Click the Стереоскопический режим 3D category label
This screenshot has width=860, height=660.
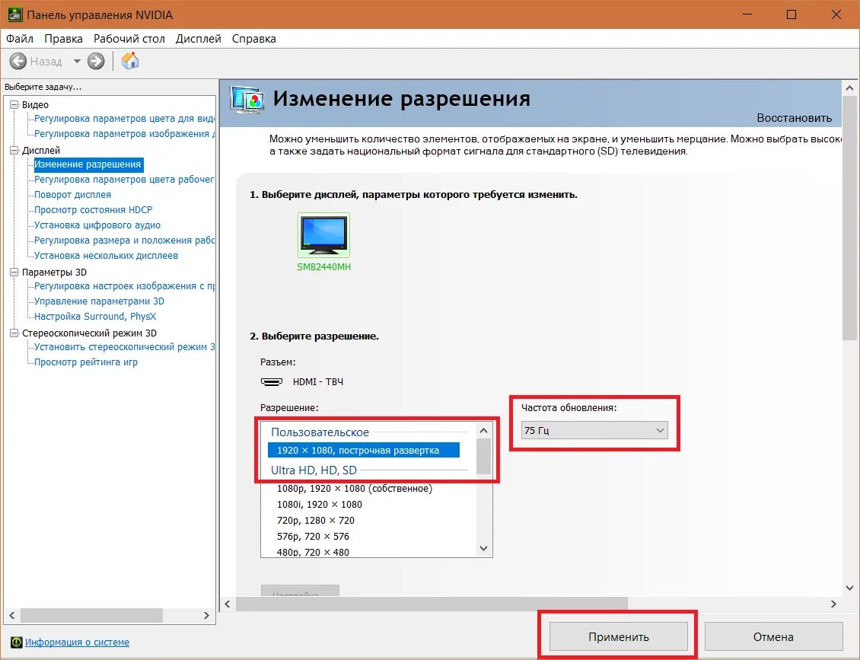coord(89,333)
